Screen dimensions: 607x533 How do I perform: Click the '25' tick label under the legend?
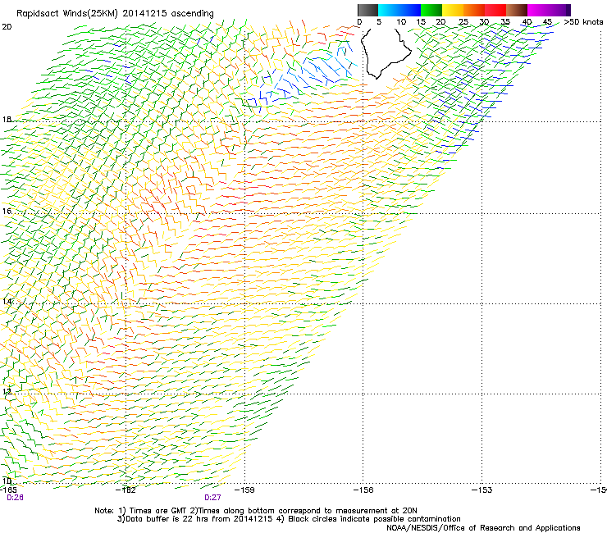pos(463,22)
